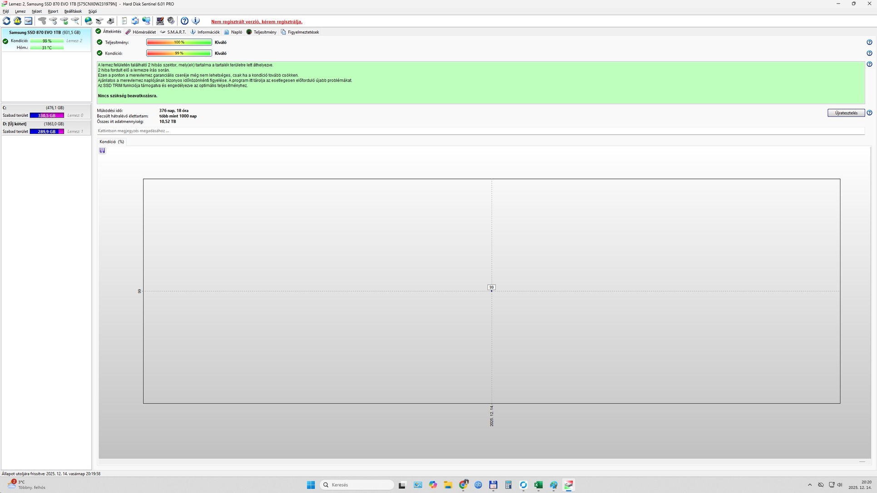877x493 pixels.
Task: Click the help icon next to Teljesítmény bar
Action: pyautogui.click(x=869, y=42)
